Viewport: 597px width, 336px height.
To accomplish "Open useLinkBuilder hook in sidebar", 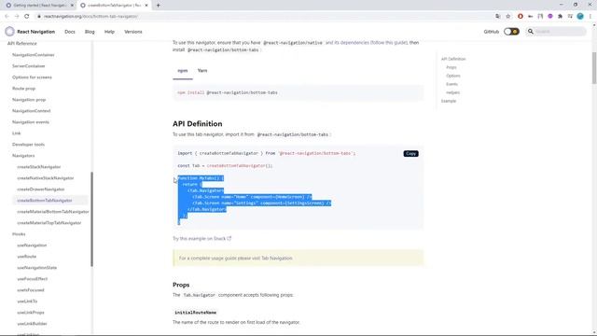I will (x=32, y=324).
